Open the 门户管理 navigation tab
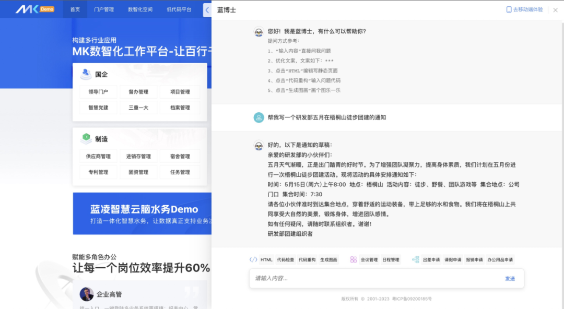Screen dimensions: 564x309 pyautogui.click(x=104, y=9)
